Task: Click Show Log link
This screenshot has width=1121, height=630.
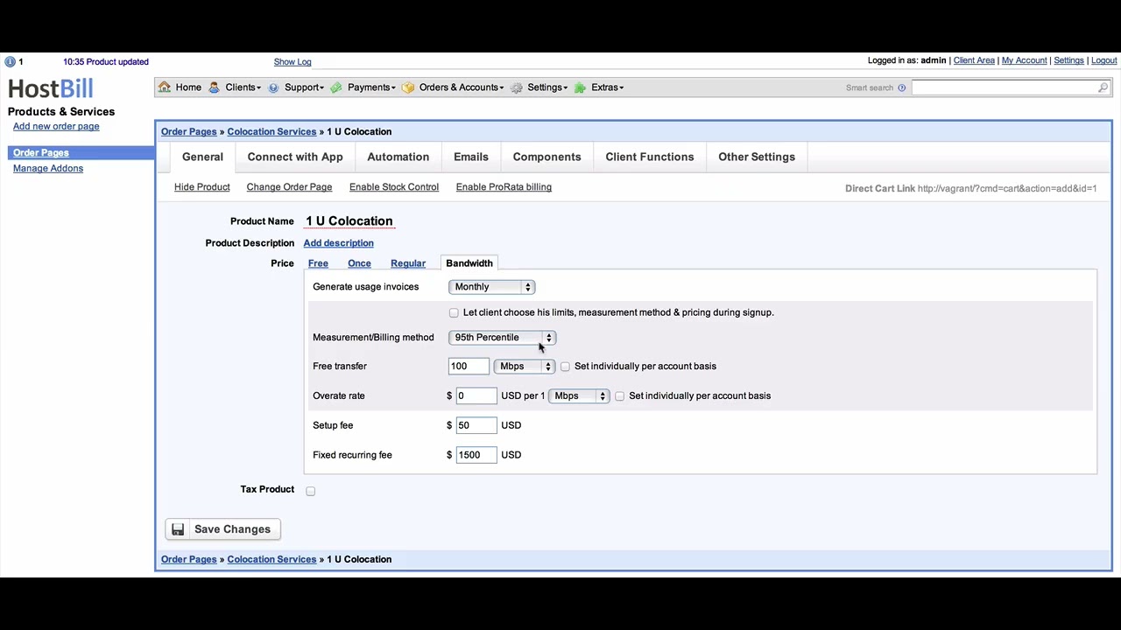Action: pos(293,62)
